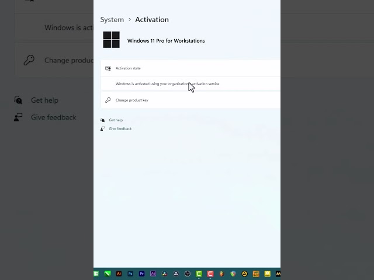Viewport: 374px width, 280px height.
Task: Click the Give feedback person icon
Action: (103, 128)
